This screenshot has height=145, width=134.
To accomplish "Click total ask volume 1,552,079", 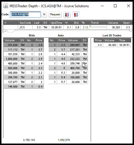I will (x=64, y=140).
